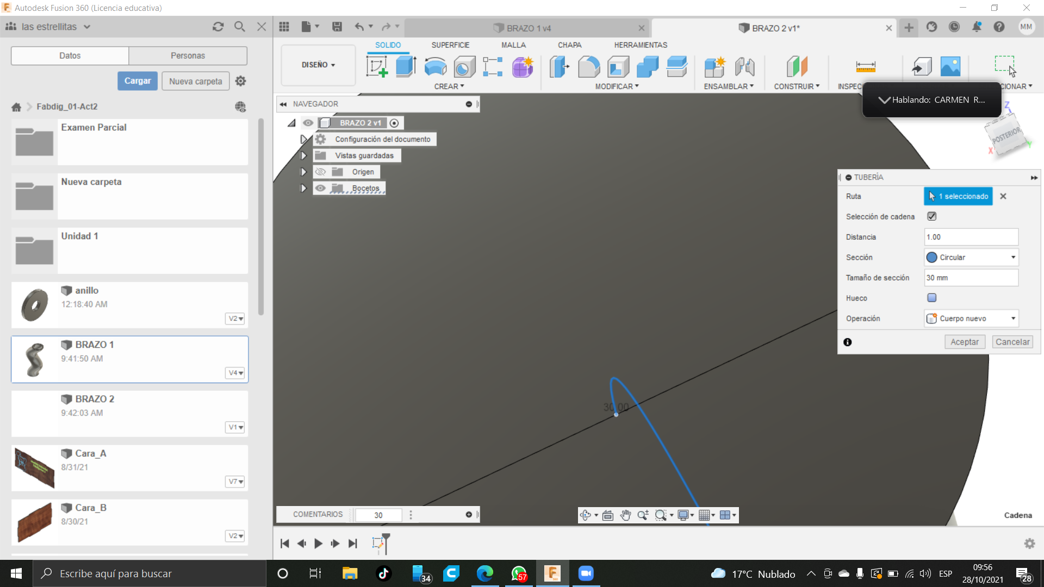This screenshot has height=587, width=1044.
Task: Select the Measure inspect tool
Action: point(865,67)
